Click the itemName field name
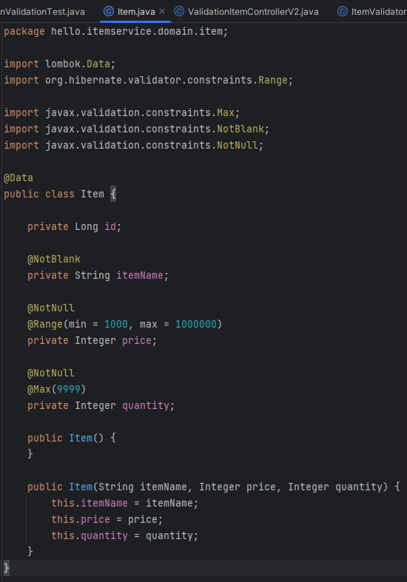 pyautogui.click(x=140, y=275)
